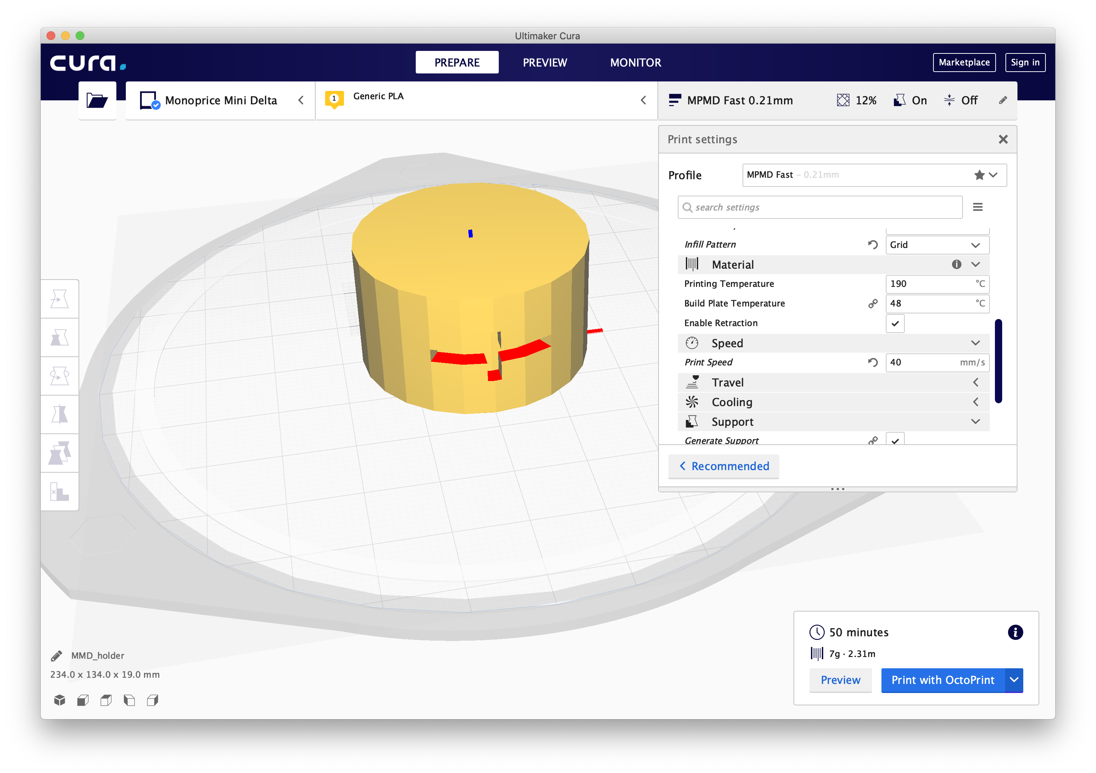
Task: Open the MPMD Fast profile dropdown
Action: 875,175
